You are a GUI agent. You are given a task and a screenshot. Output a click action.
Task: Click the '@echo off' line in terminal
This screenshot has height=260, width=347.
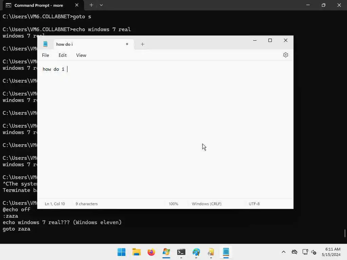(17, 209)
